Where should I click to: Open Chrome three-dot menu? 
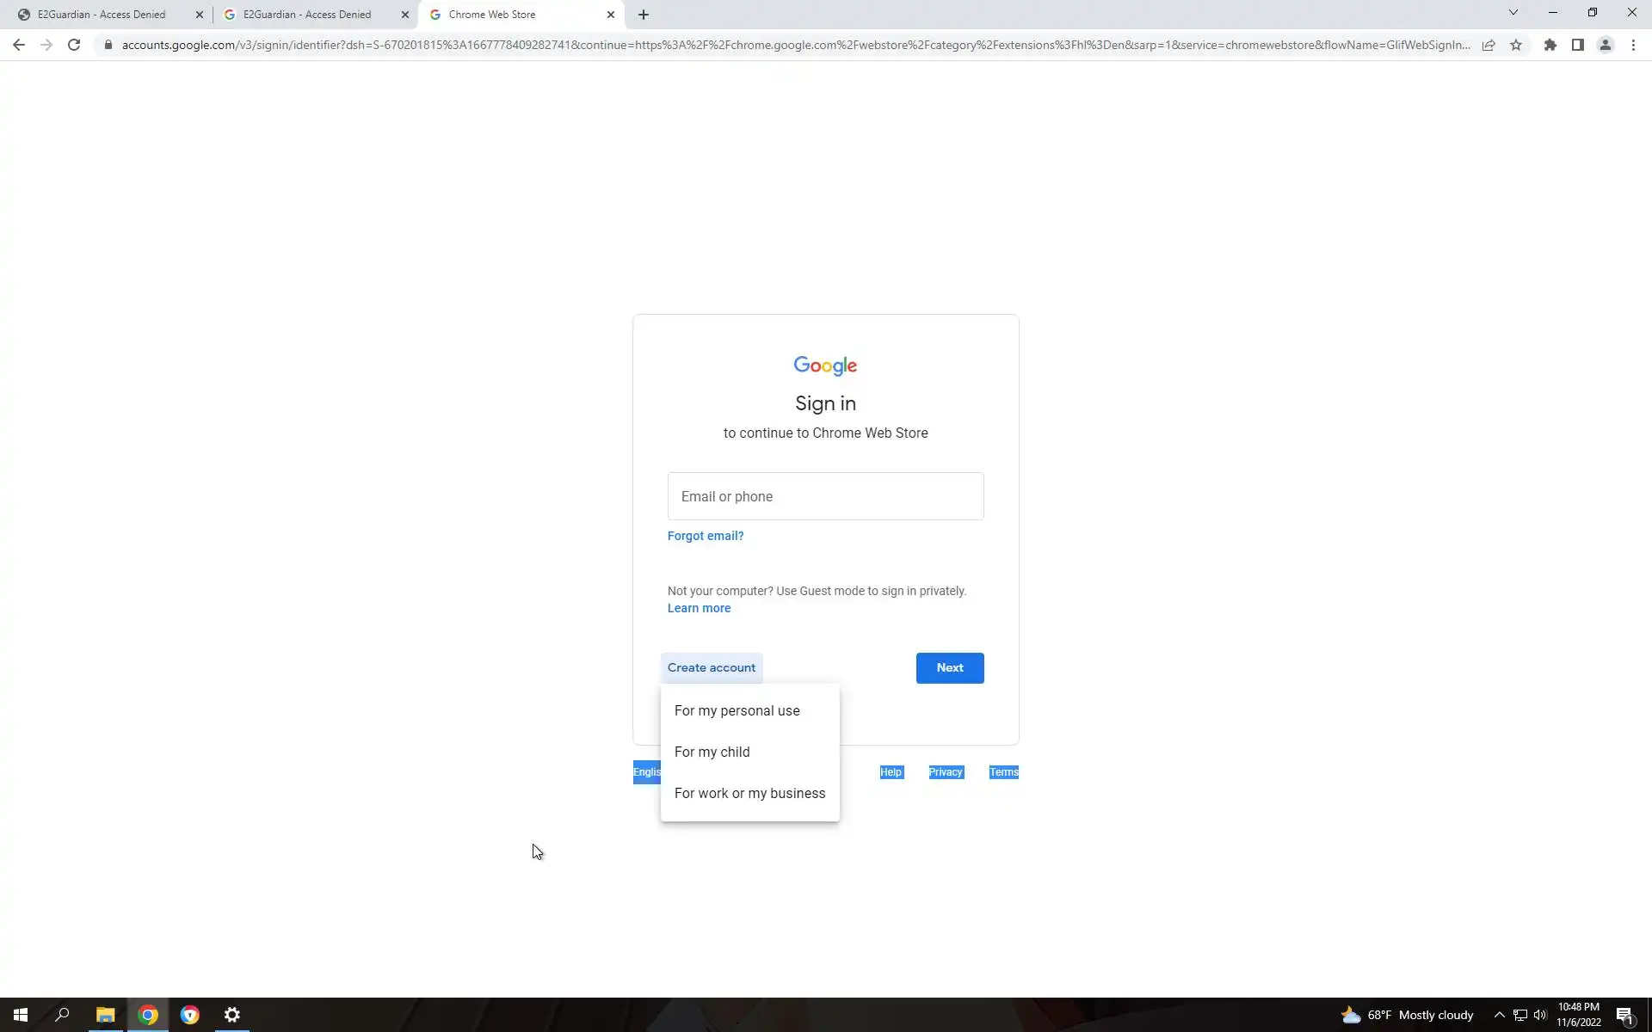tap(1633, 45)
